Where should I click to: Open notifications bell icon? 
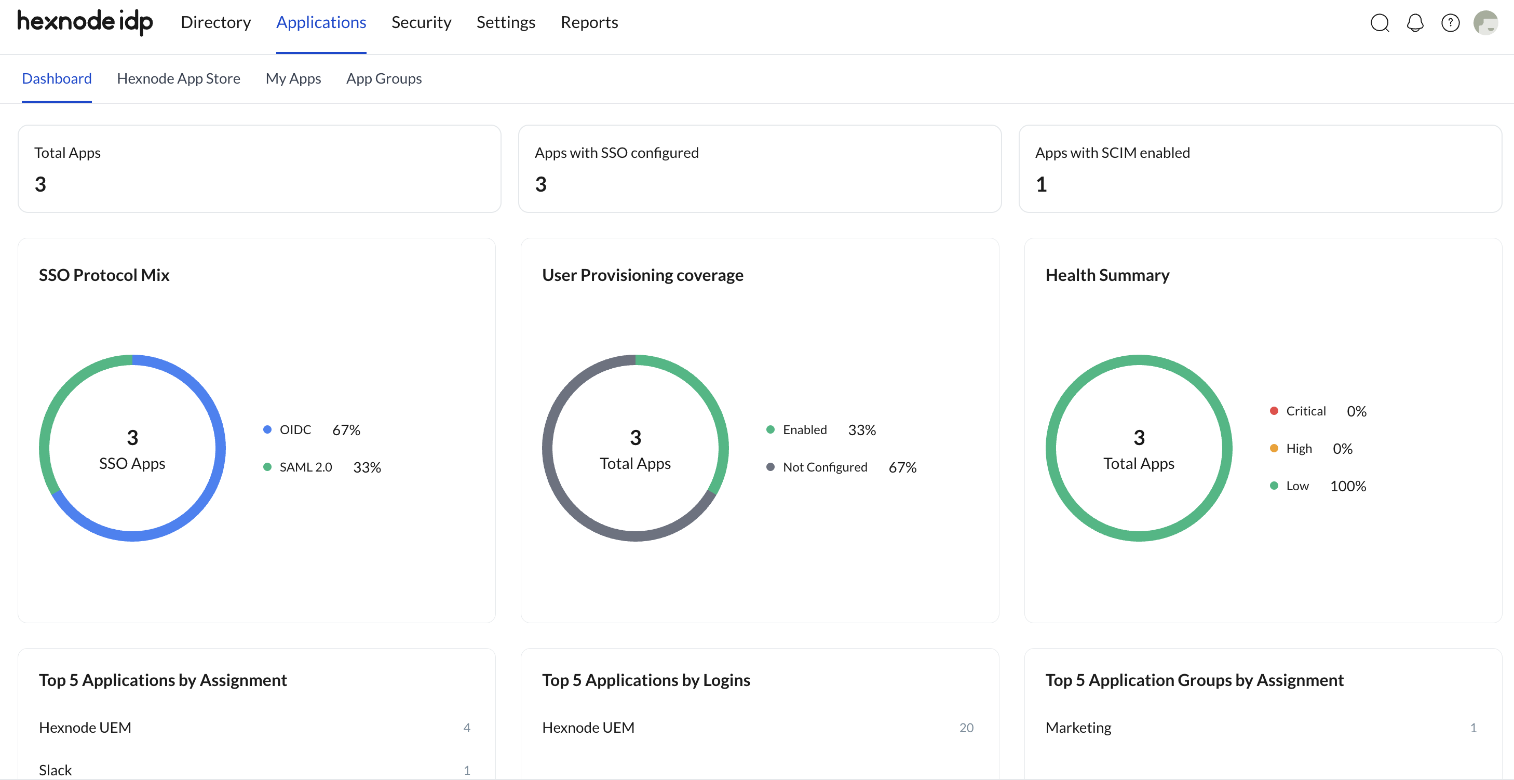click(1415, 23)
